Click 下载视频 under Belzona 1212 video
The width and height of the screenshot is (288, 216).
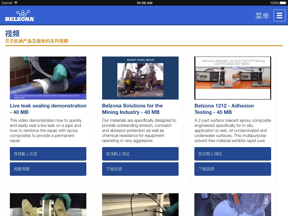click(233, 169)
